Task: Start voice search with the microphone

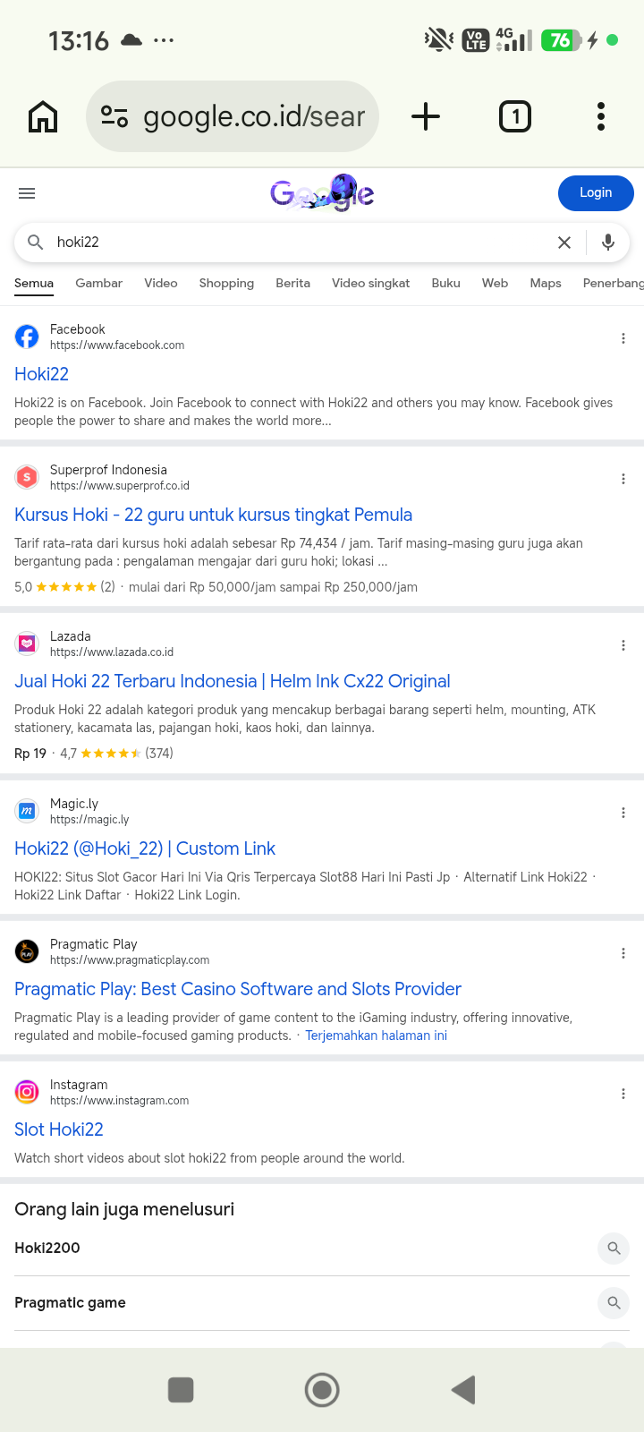Action: (x=608, y=243)
